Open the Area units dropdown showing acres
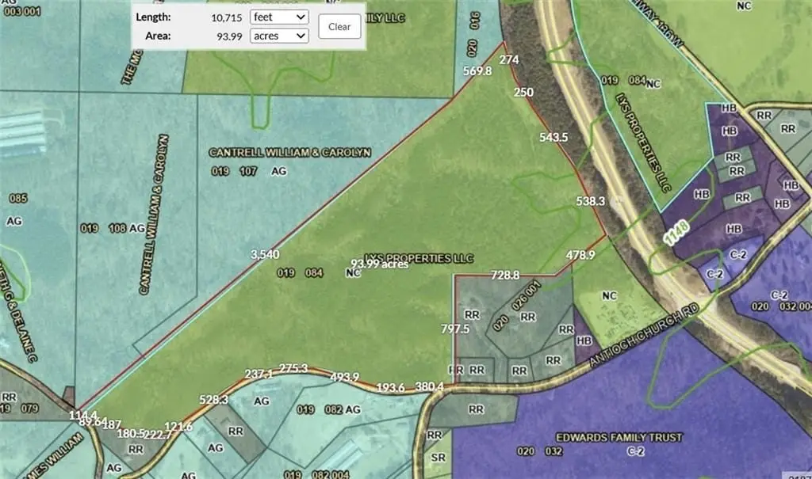The height and width of the screenshot is (479, 812). click(278, 36)
